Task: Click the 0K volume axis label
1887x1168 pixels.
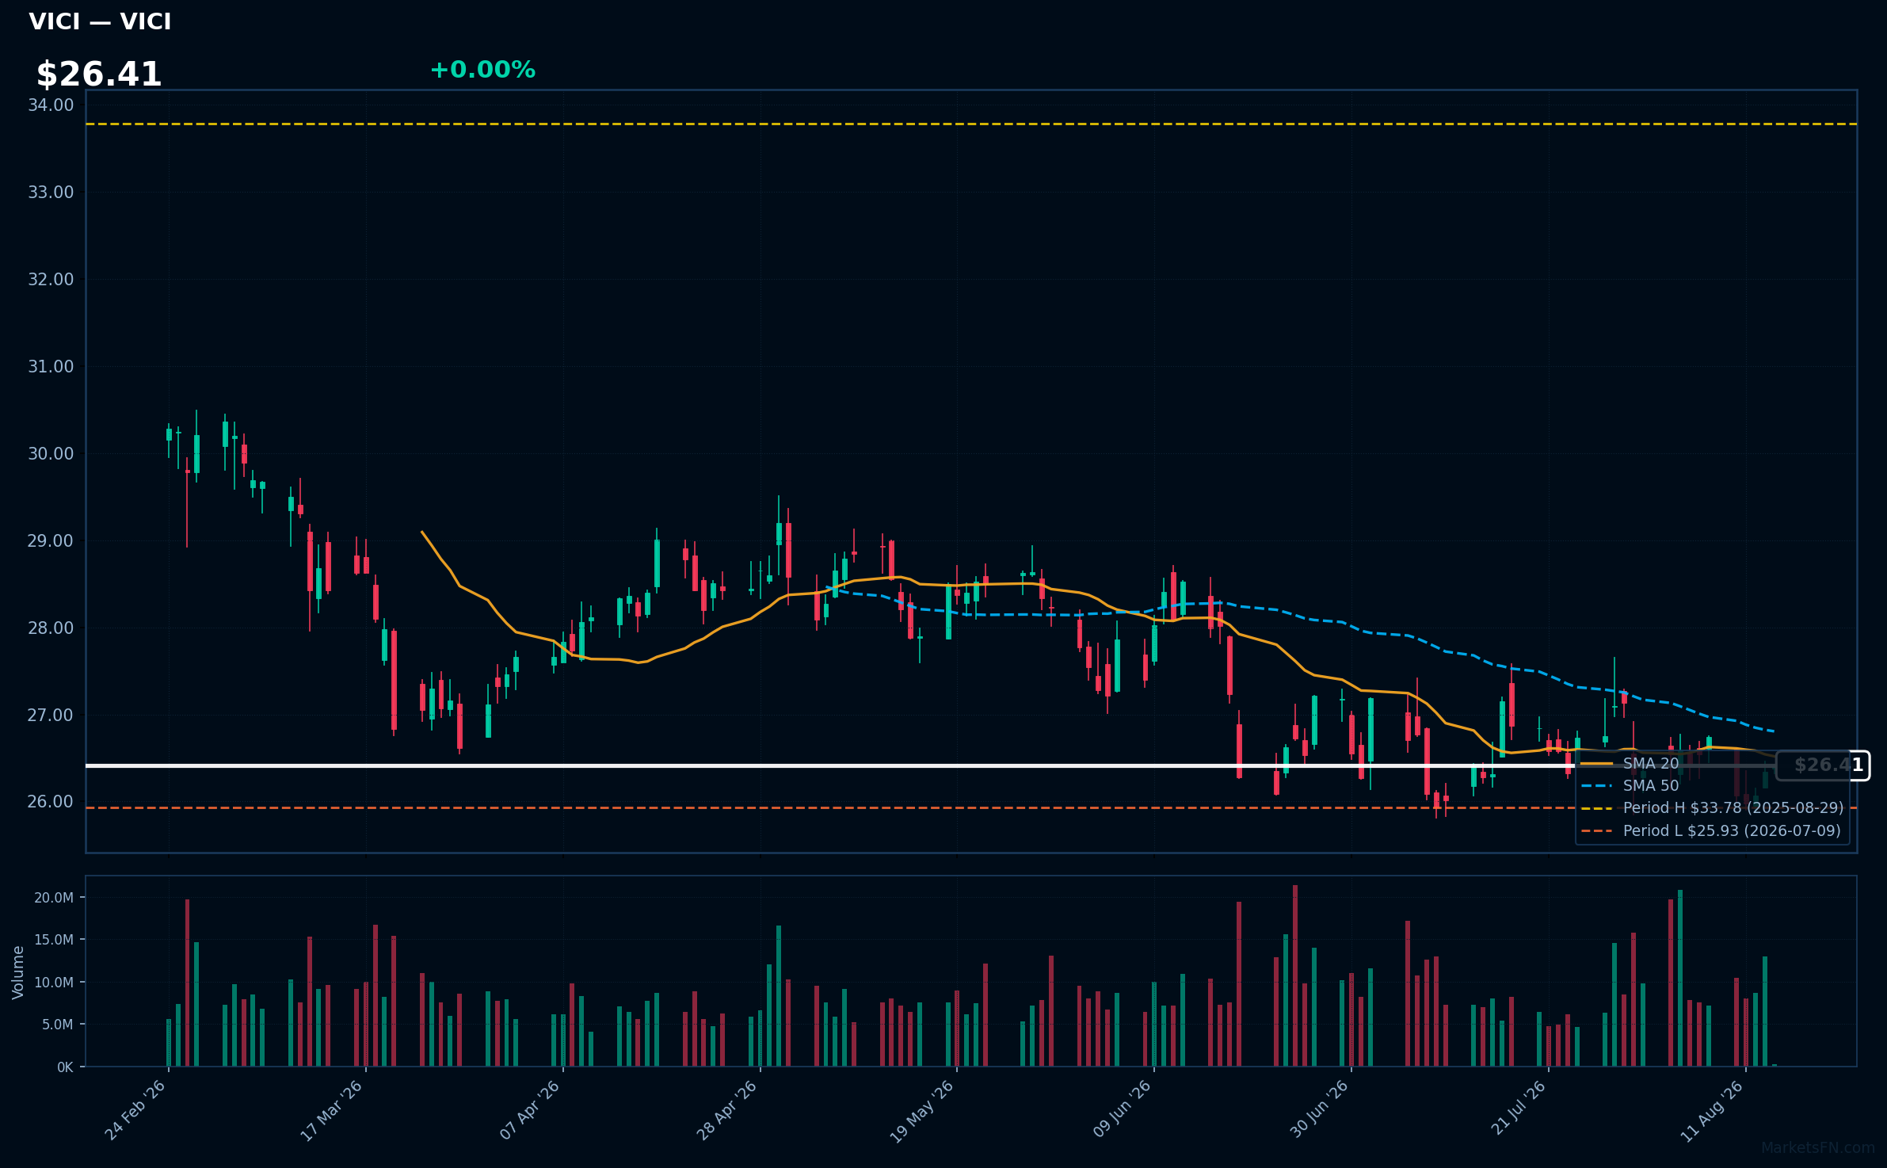Action: coord(65,1067)
